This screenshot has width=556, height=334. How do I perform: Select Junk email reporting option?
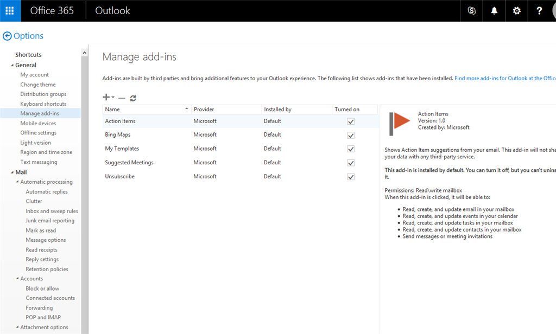coord(50,221)
